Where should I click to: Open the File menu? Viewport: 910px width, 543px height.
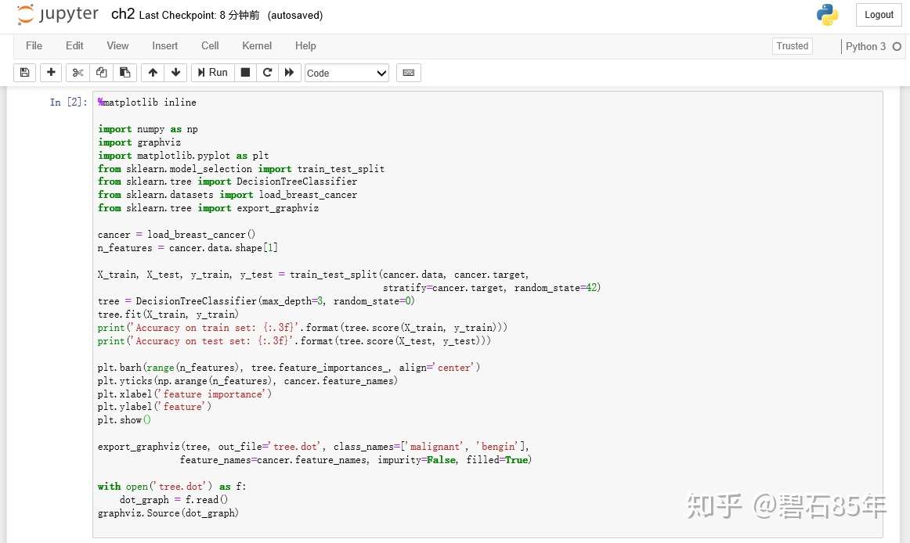click(x=34, y=46)
